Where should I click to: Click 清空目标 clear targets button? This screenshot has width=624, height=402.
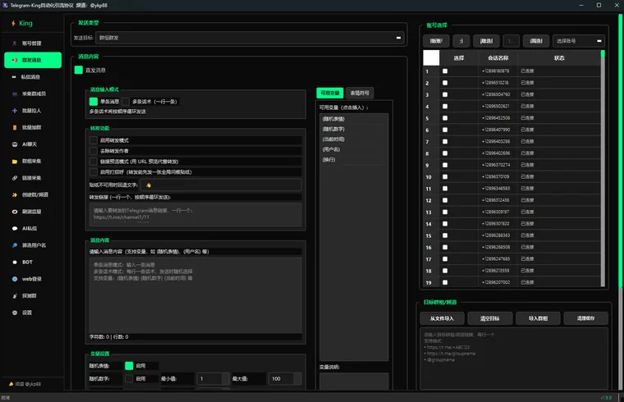(489, 318)
